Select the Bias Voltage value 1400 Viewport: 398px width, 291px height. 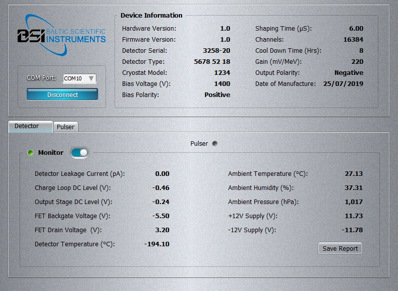coord(222,84)
